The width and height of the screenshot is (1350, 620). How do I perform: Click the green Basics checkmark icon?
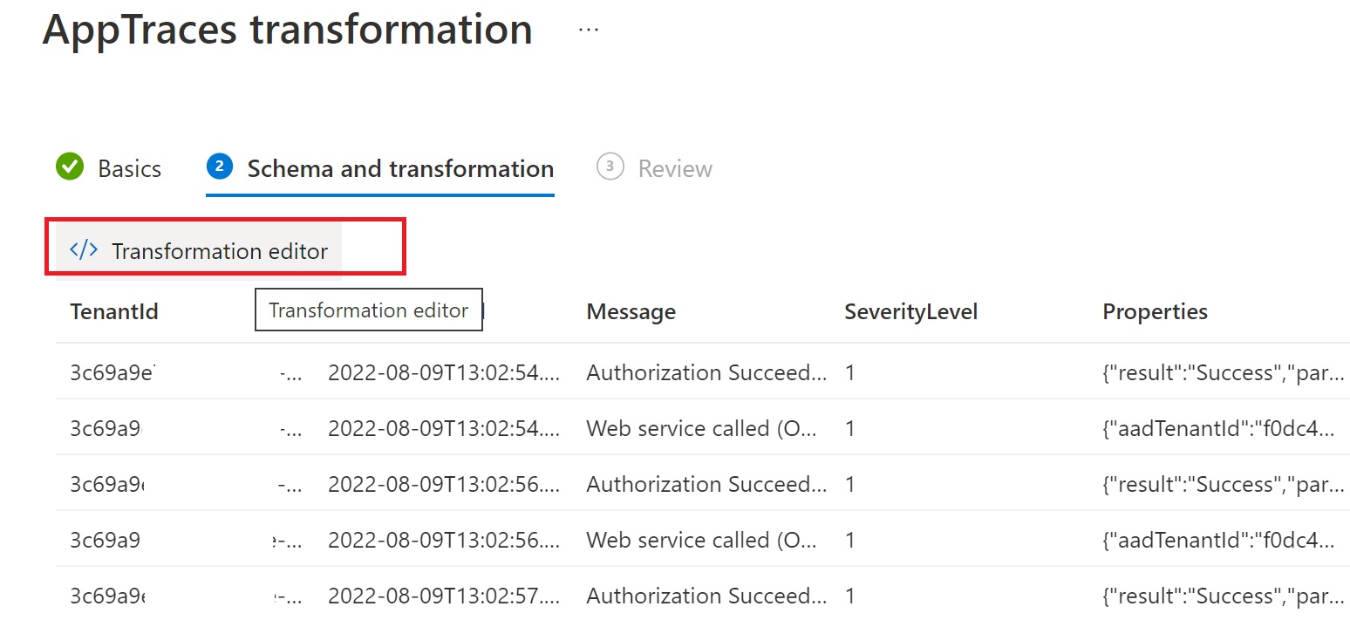[x=70, y=167]
